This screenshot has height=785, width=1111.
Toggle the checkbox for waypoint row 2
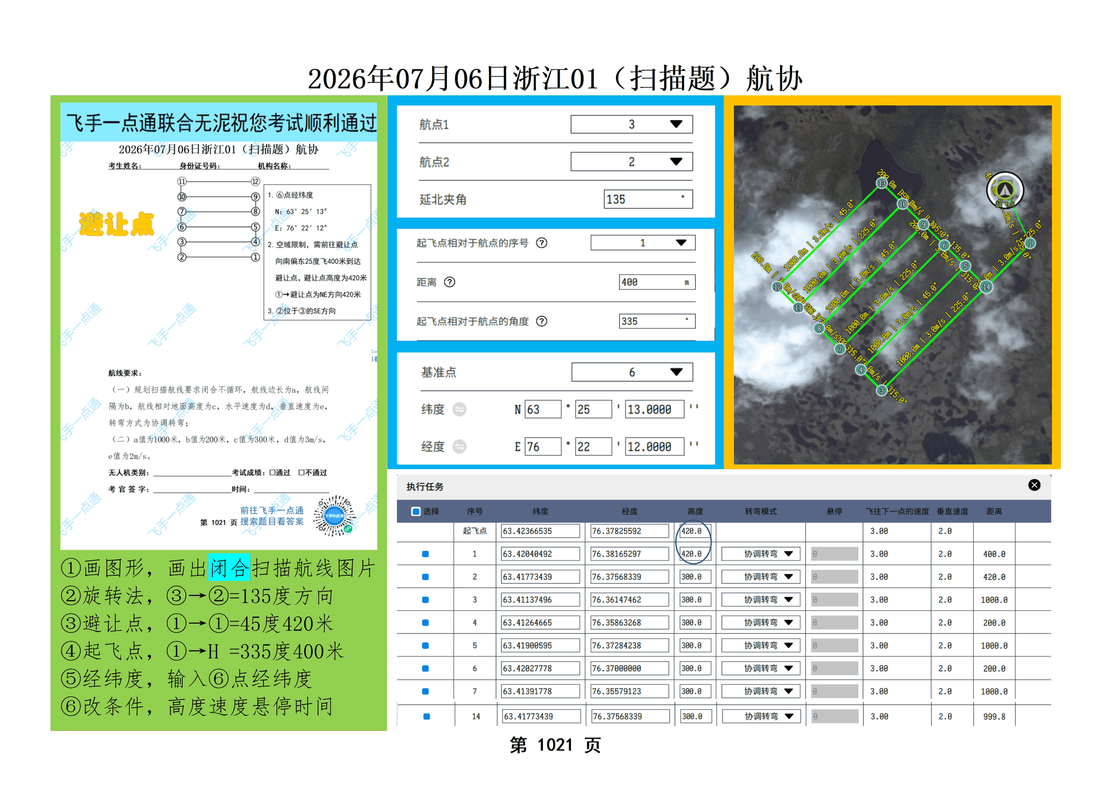[x=425, y=577]
